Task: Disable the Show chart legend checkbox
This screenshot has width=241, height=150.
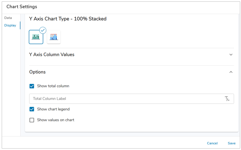Action: [32, 109]
